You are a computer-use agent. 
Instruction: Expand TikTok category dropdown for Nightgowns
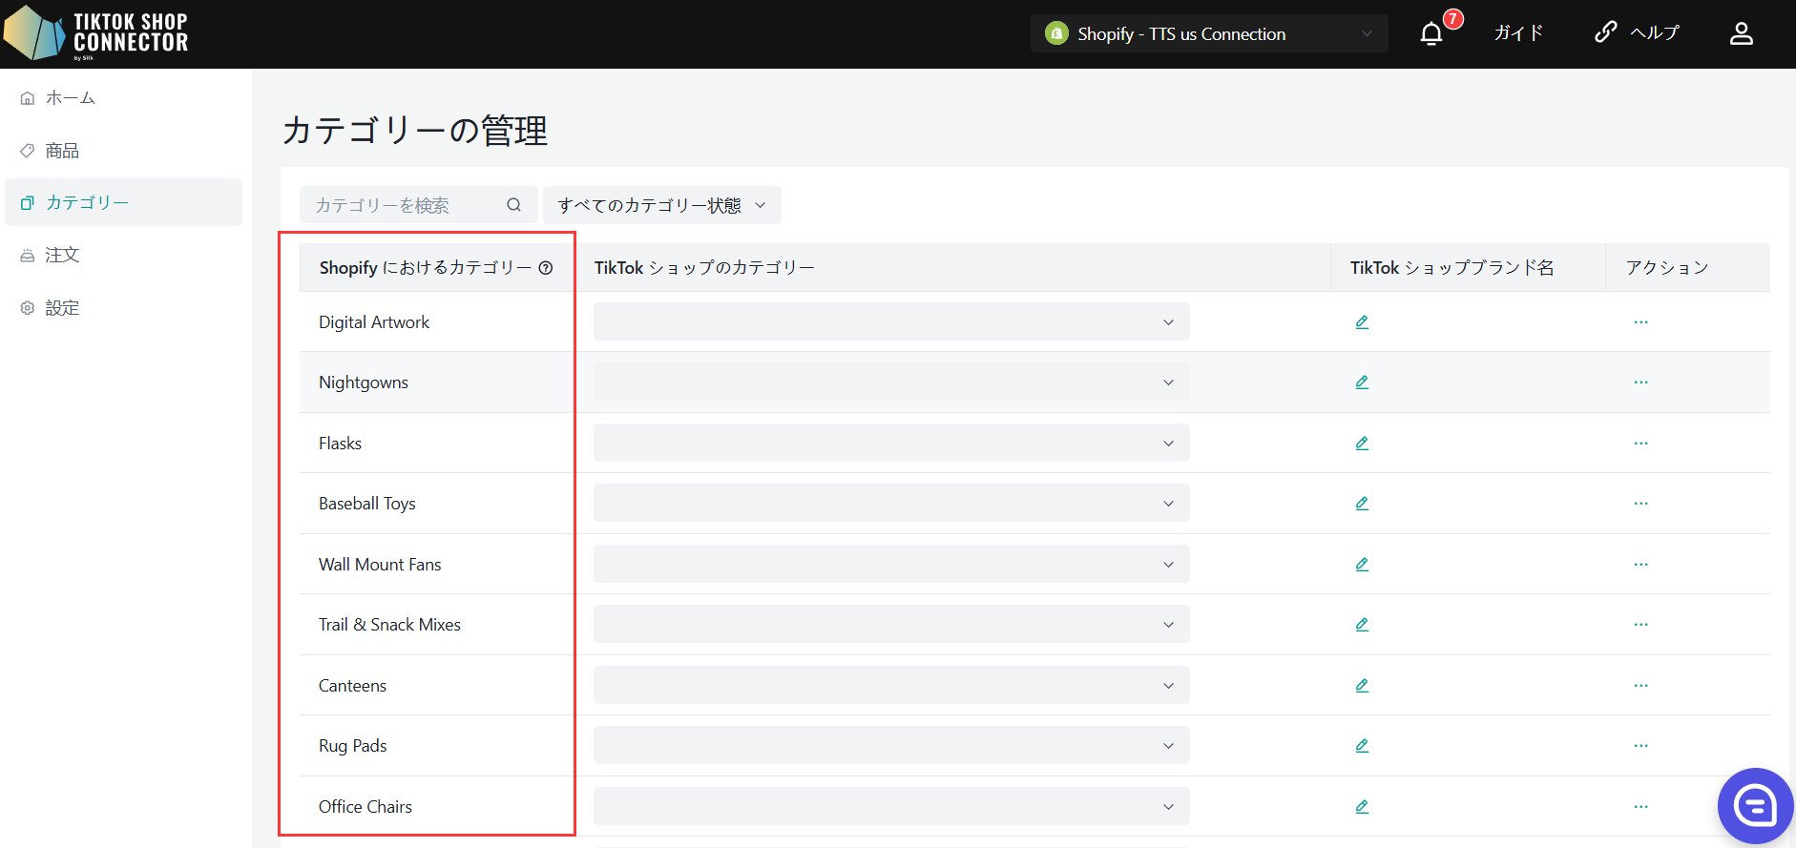(891, 383)
